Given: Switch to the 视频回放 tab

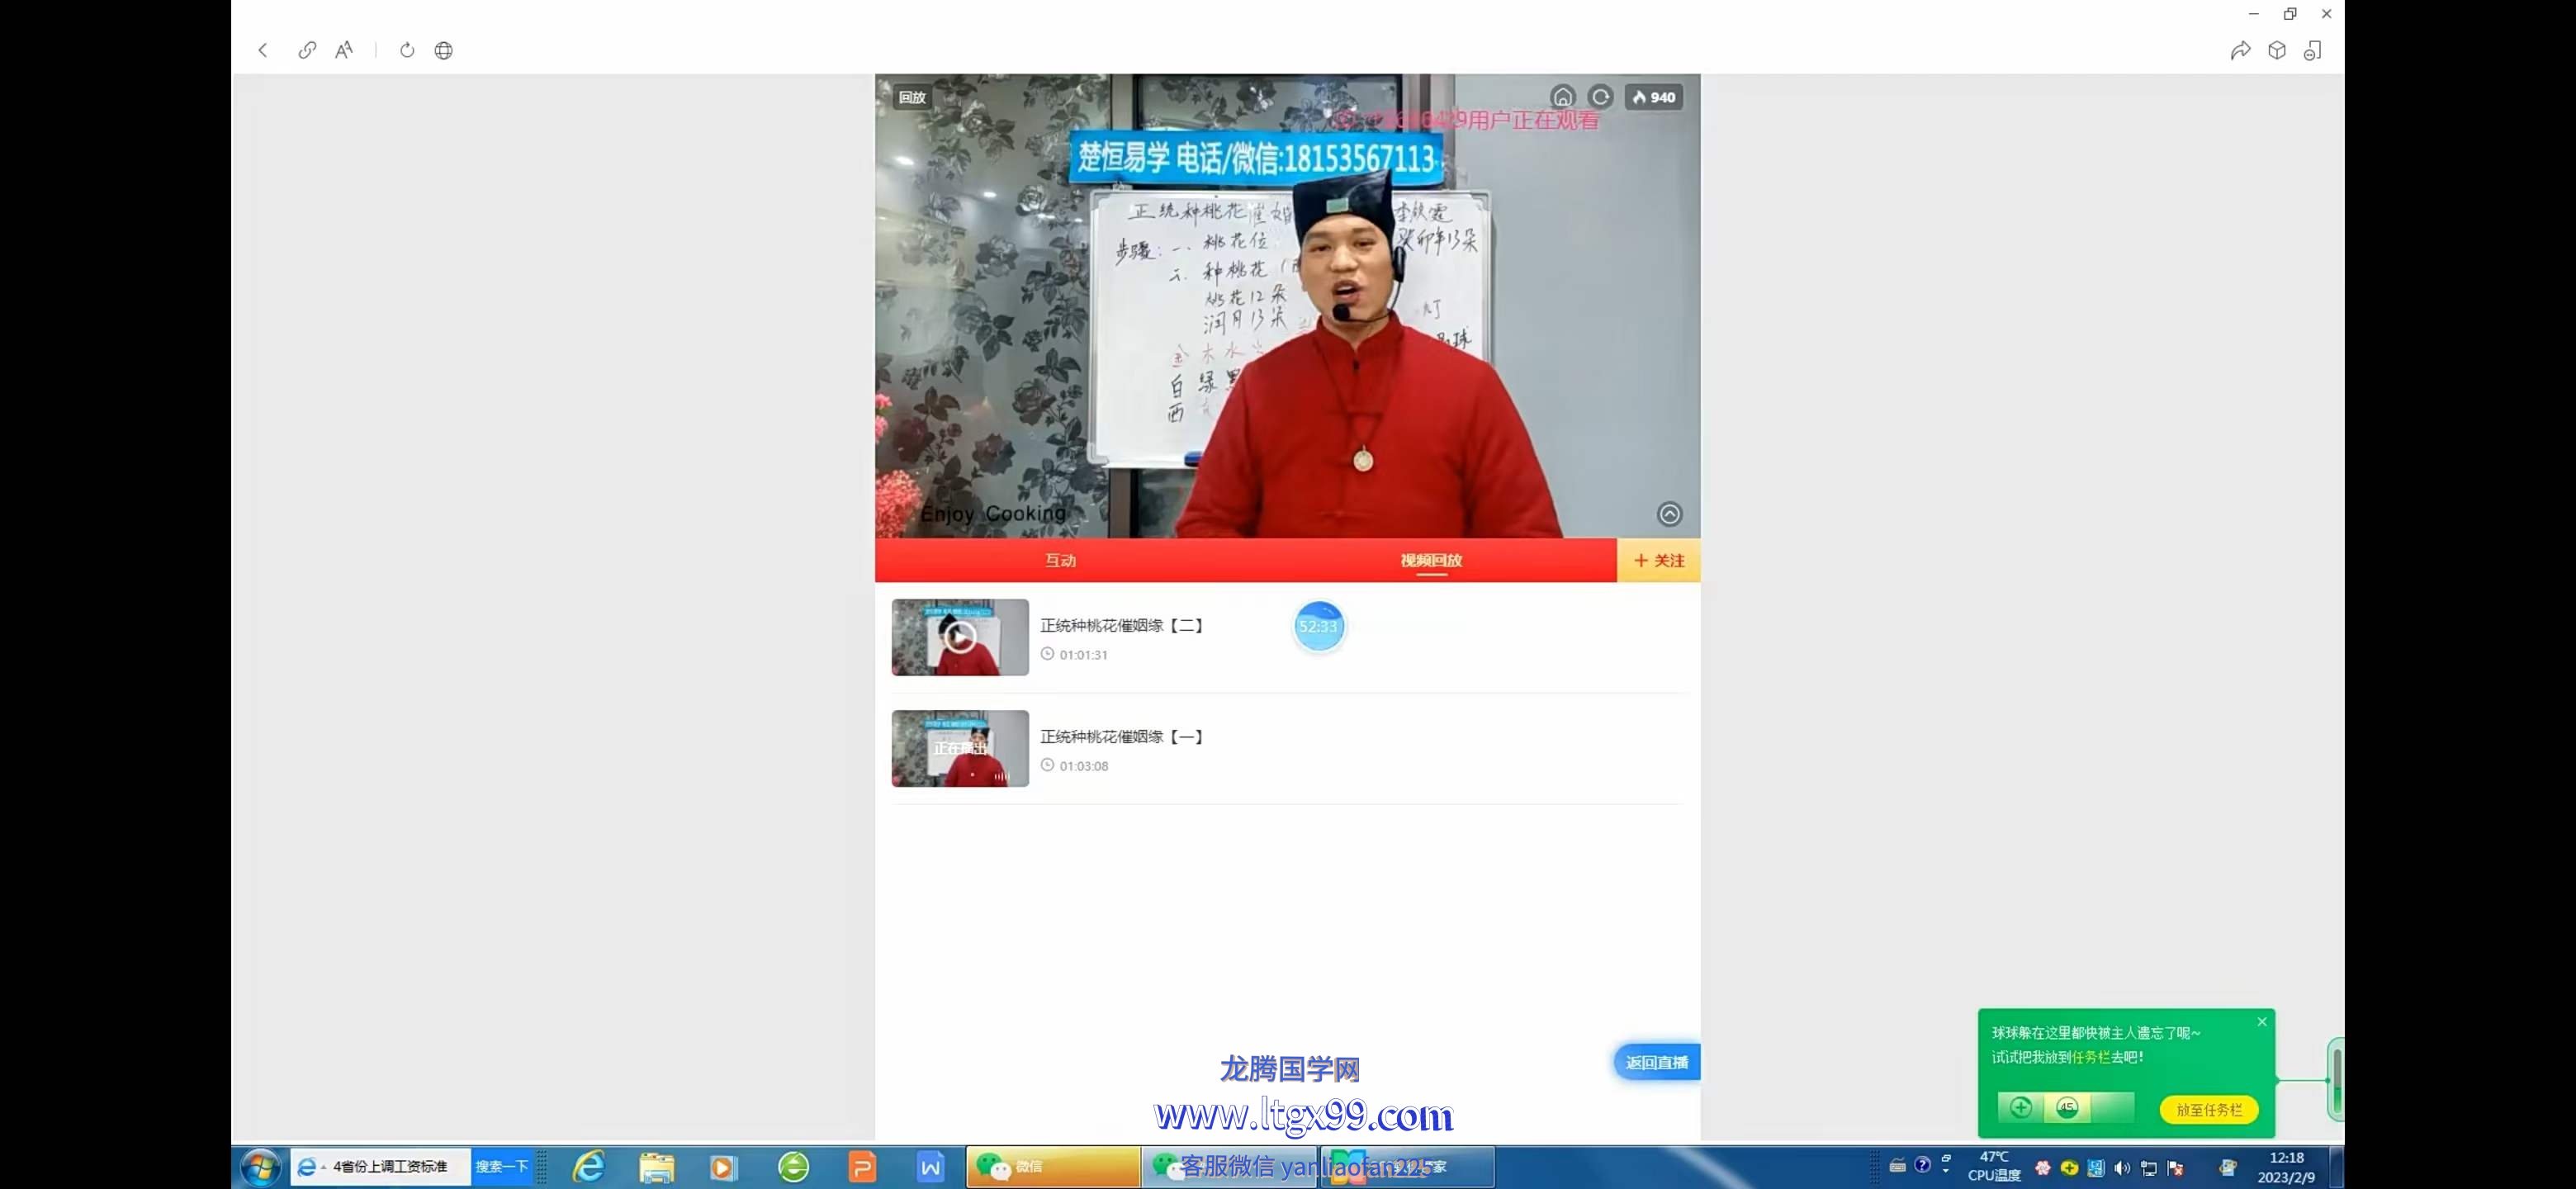Looking at the screenshot, I should tap(1431, 560).
